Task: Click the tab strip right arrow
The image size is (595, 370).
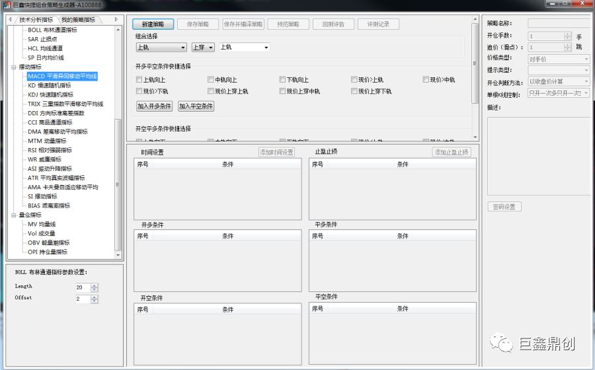Action: [116, 19]
